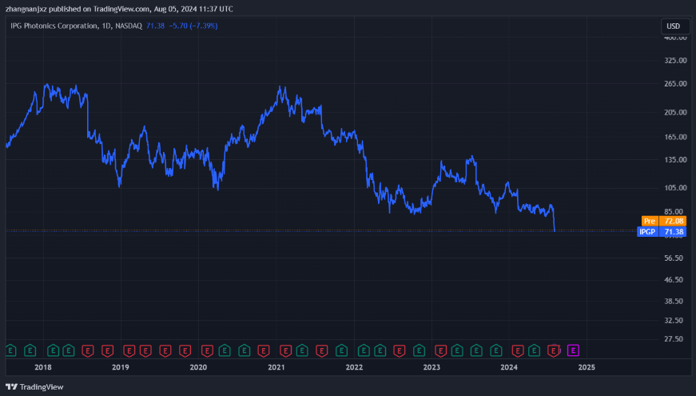This screenshot has width=696, height=396.
Task: Click the 2018 label on the time axis
Action: [43, 367]
